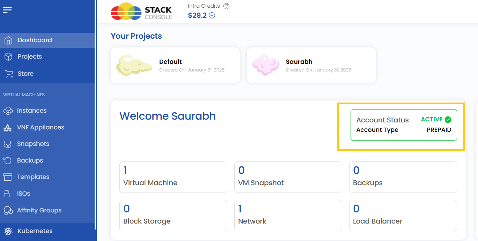The width and height of the screenshot is (478, 241).
Task: Open VNF Appliances using its sidebar icon
Action: point(8,127)
